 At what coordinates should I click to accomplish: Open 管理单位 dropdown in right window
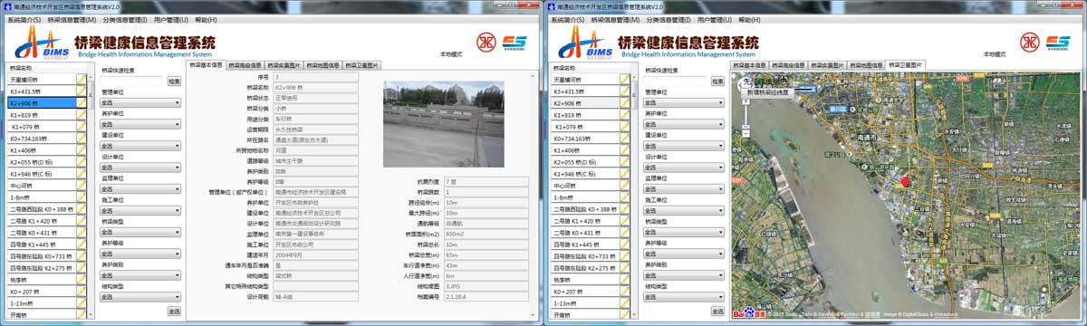click(683, 102)
